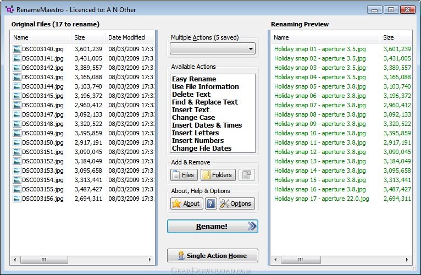Click preview name Holiday snap 05 - aperture 3.8.jpg
This screenshot has height=275, width=421.
click(320, 86)
